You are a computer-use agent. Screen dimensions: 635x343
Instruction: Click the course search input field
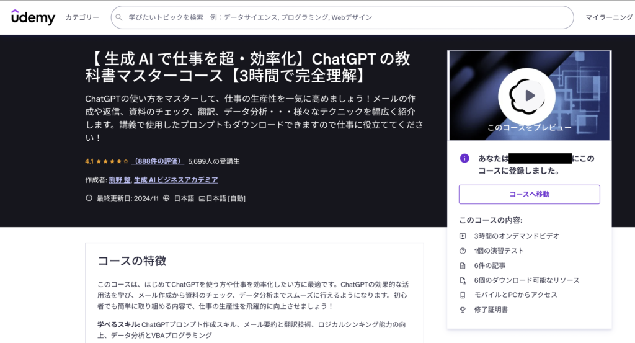347,17
